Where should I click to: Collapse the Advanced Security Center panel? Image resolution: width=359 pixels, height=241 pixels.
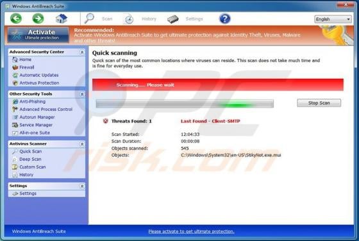(x=82, y=53)
